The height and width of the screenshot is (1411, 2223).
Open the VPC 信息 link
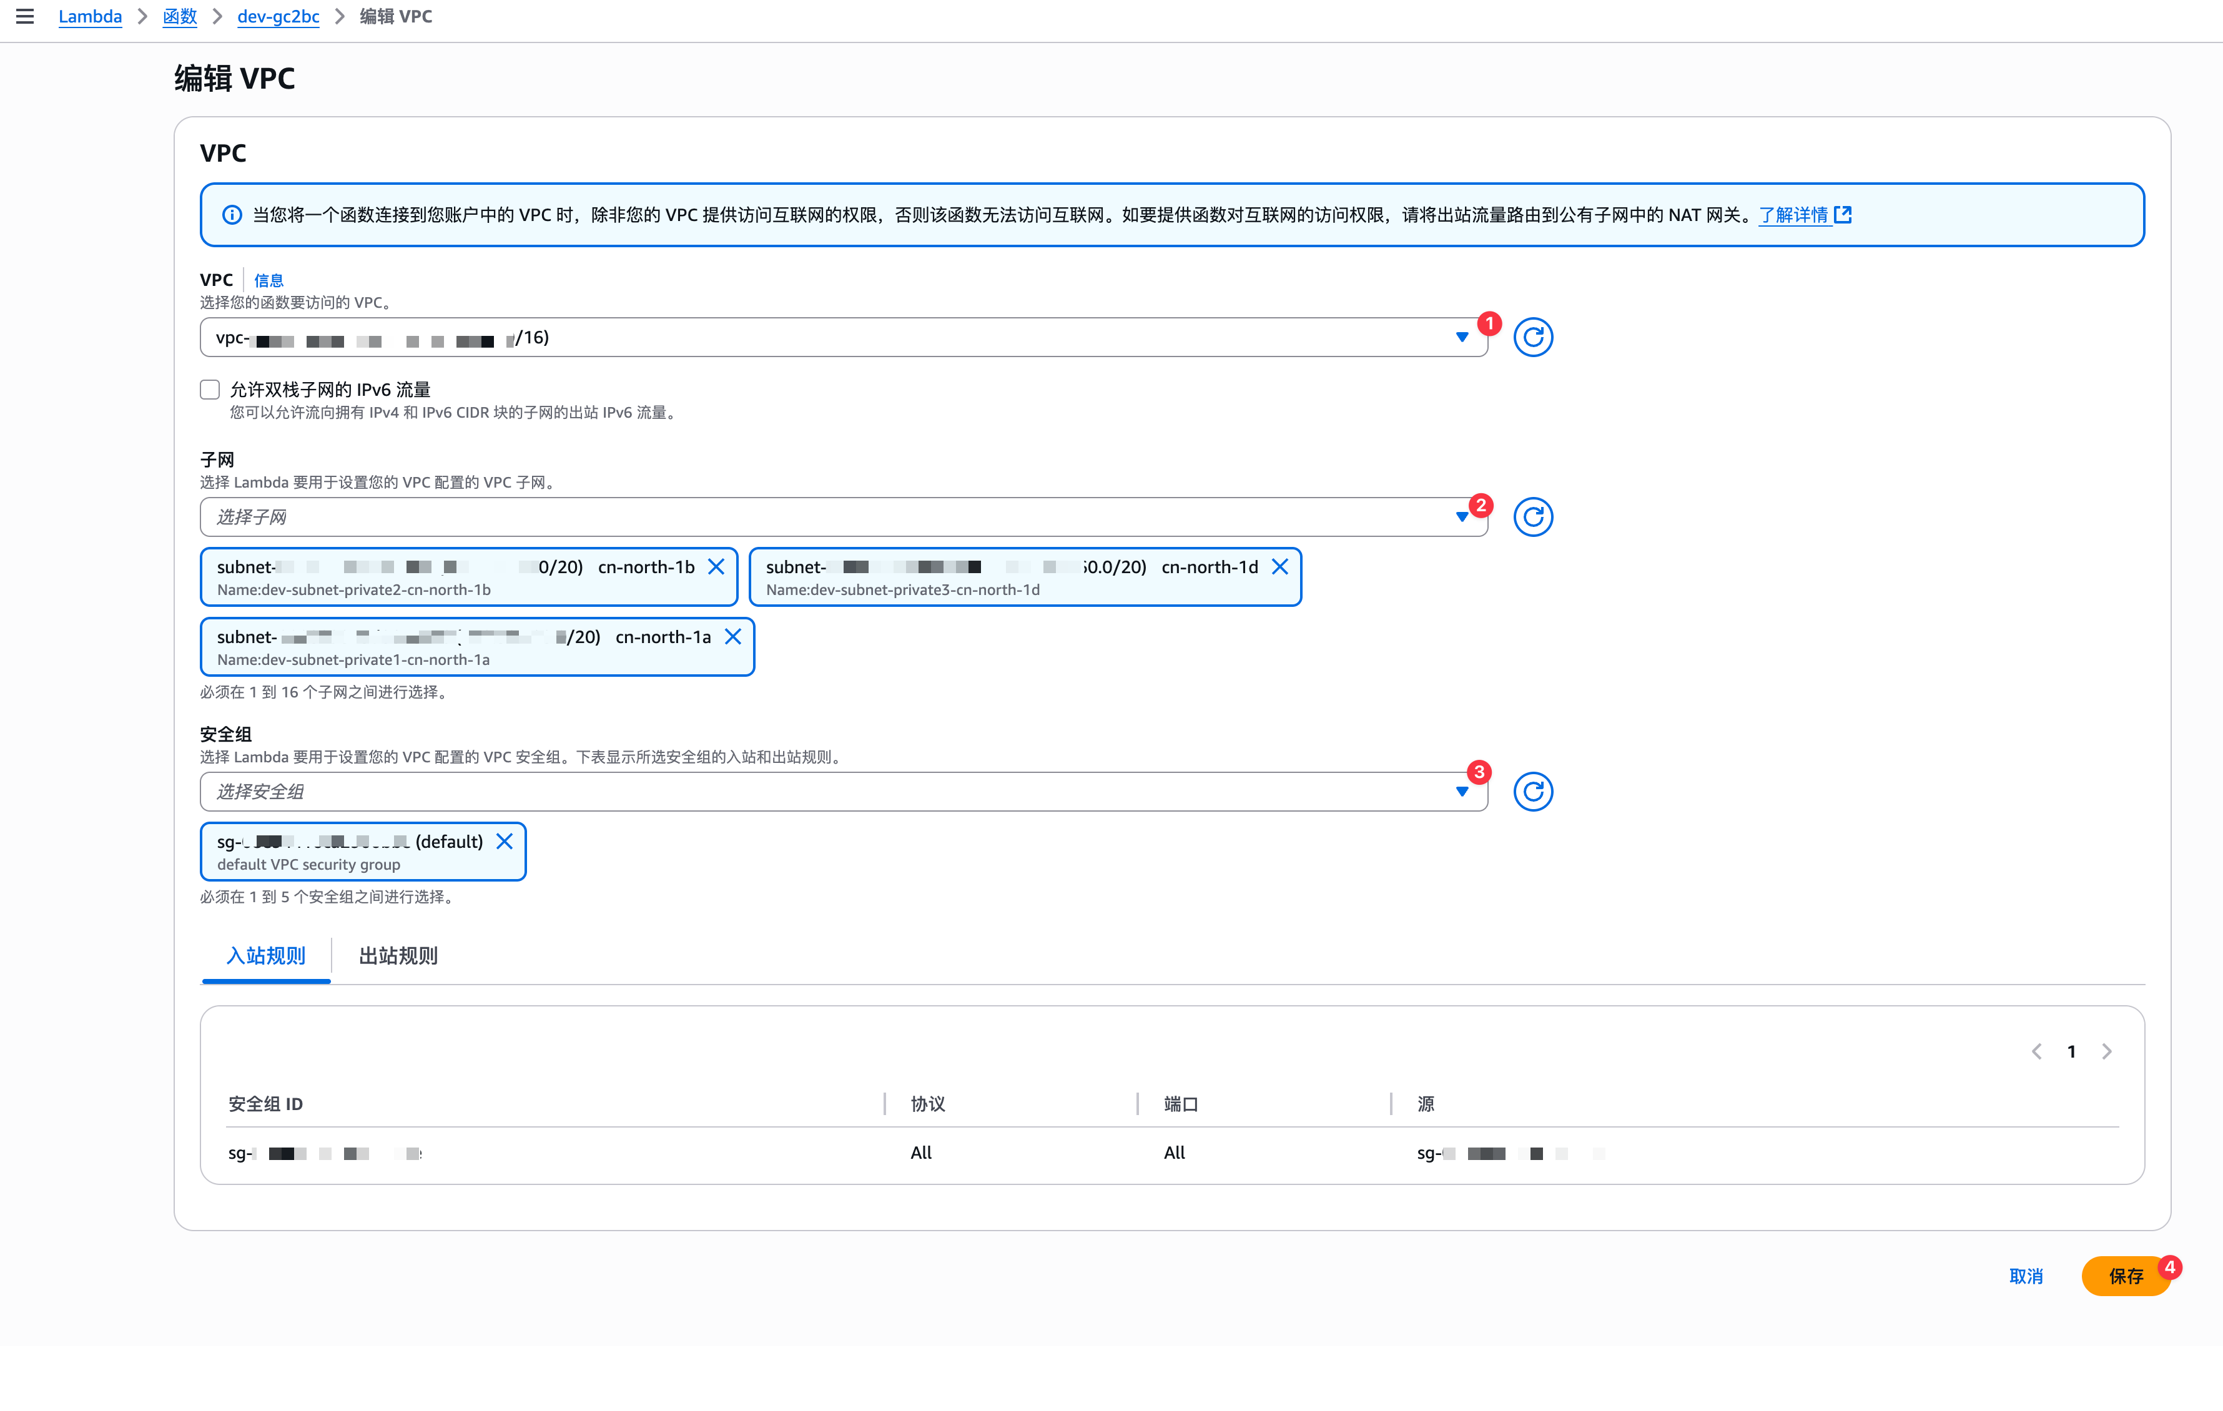[x=269, y=280]
